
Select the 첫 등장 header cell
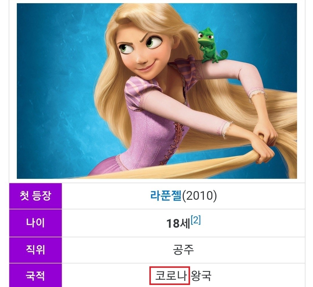(35, 196)
